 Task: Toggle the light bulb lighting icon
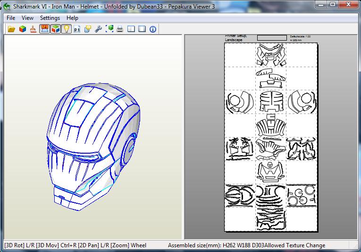click(67, 29)
